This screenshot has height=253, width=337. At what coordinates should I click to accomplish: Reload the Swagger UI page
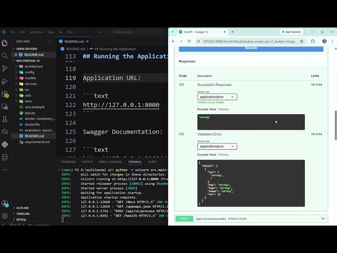click(189, 41)
